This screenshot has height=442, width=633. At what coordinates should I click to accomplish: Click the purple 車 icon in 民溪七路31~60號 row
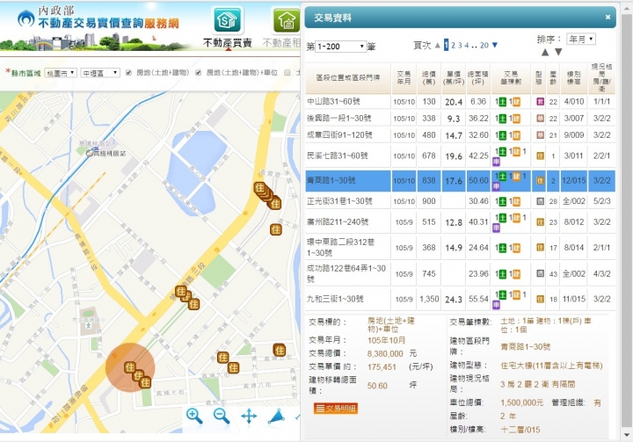[x=496, y=162]
